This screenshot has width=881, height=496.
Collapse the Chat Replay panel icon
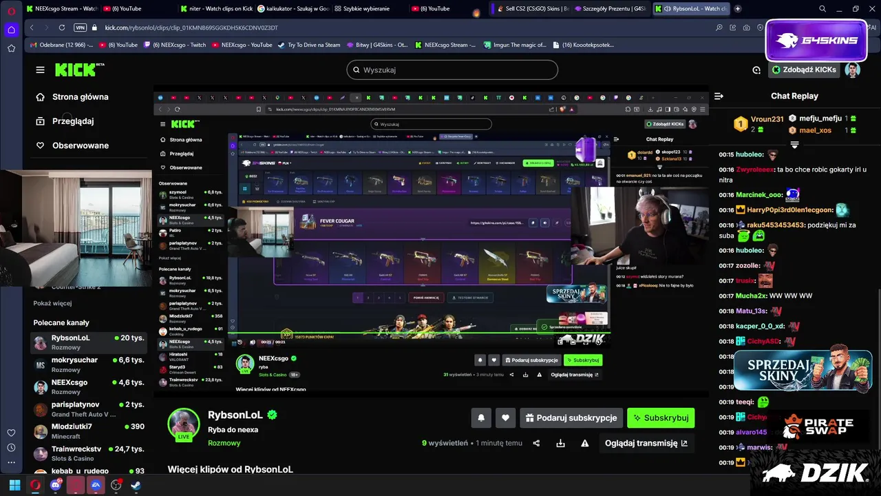click(x=719, y=96)
